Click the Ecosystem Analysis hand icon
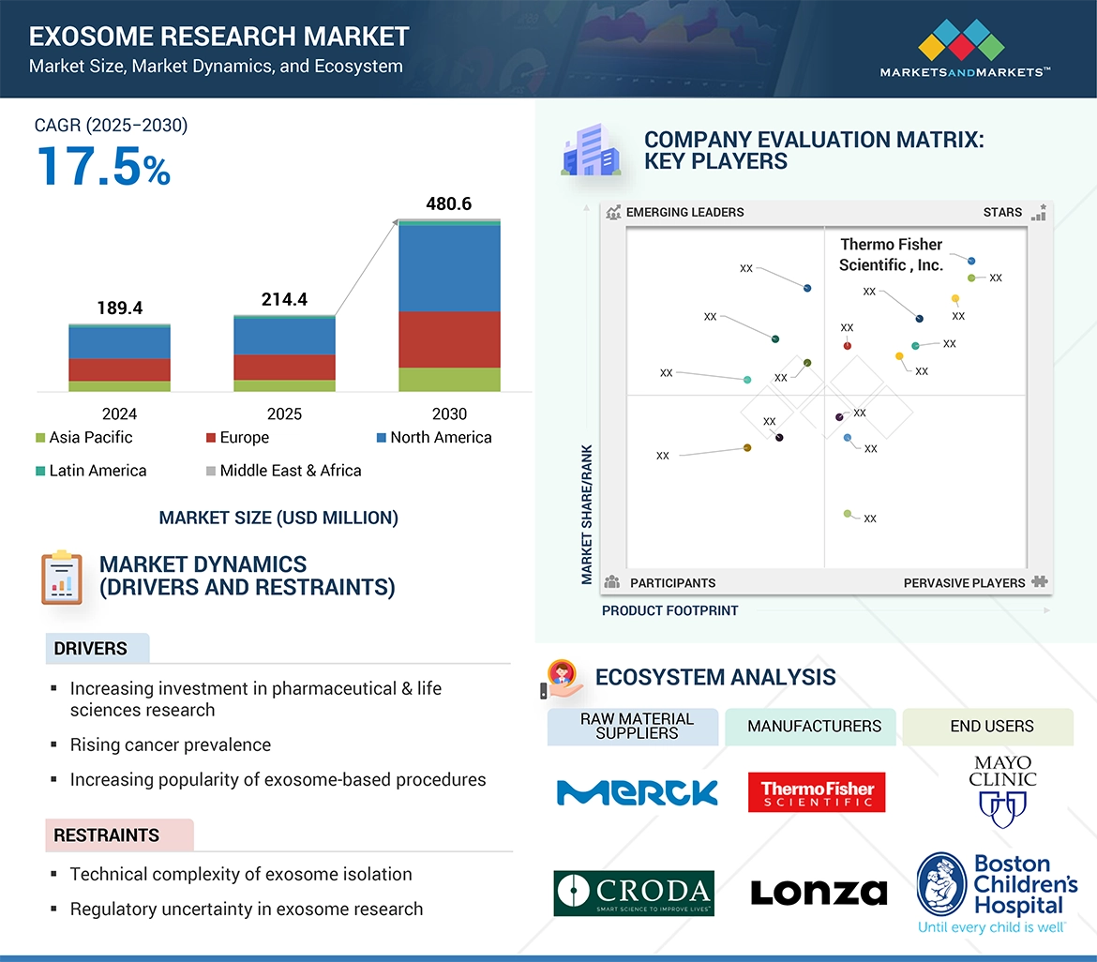1097x962 pixels. coord(562,678)
